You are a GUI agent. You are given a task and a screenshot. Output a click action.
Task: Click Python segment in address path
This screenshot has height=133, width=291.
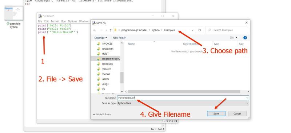point(156,30)
